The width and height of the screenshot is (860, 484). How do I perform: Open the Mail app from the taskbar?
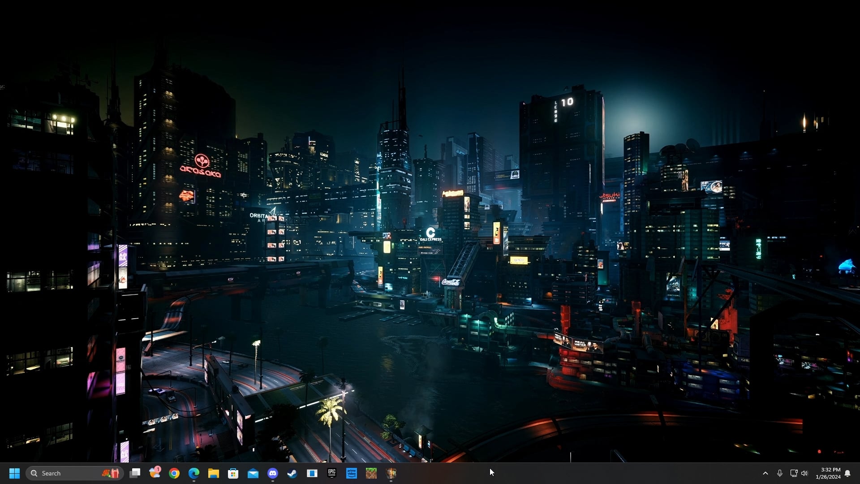click(x=253, y=473)
